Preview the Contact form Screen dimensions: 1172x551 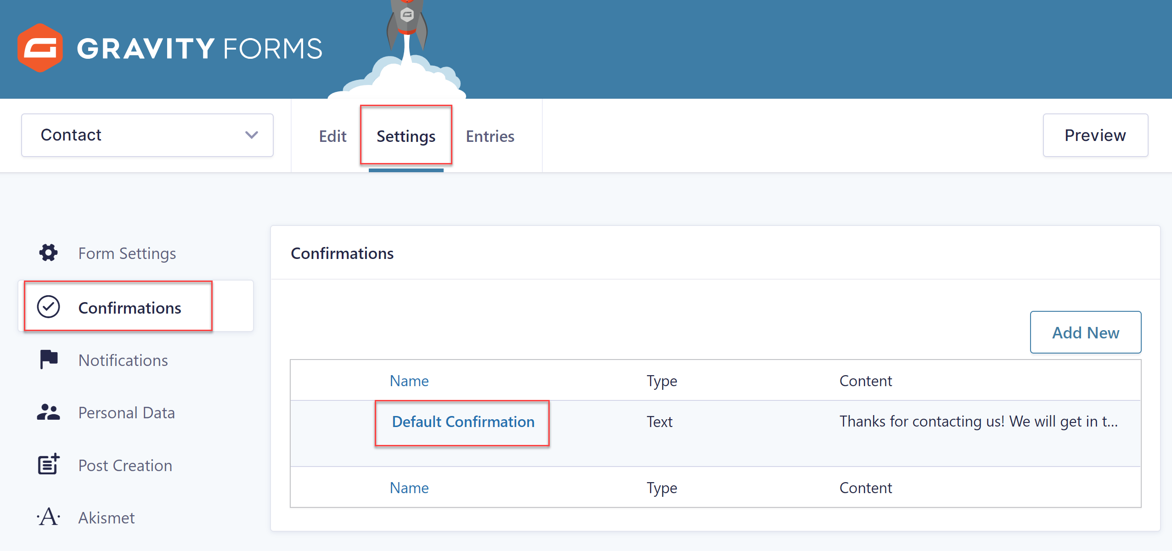click(x=1095, y=135)
